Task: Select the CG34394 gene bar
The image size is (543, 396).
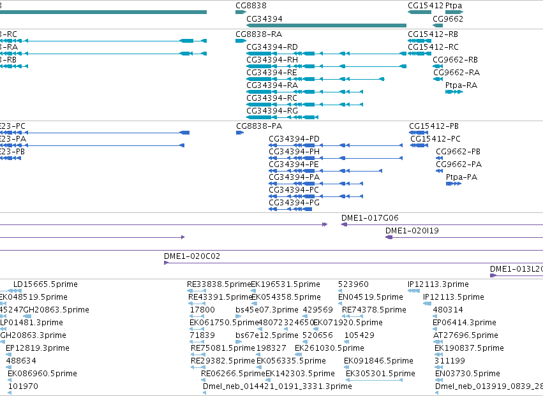Action: (x=326, y=26)
